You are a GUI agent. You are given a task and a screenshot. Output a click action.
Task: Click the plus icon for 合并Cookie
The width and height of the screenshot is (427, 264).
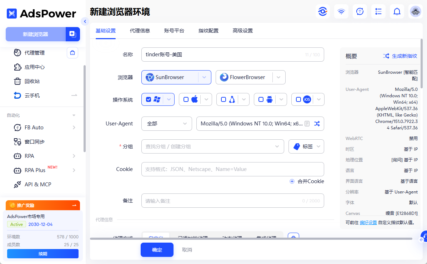coord(292,181)
